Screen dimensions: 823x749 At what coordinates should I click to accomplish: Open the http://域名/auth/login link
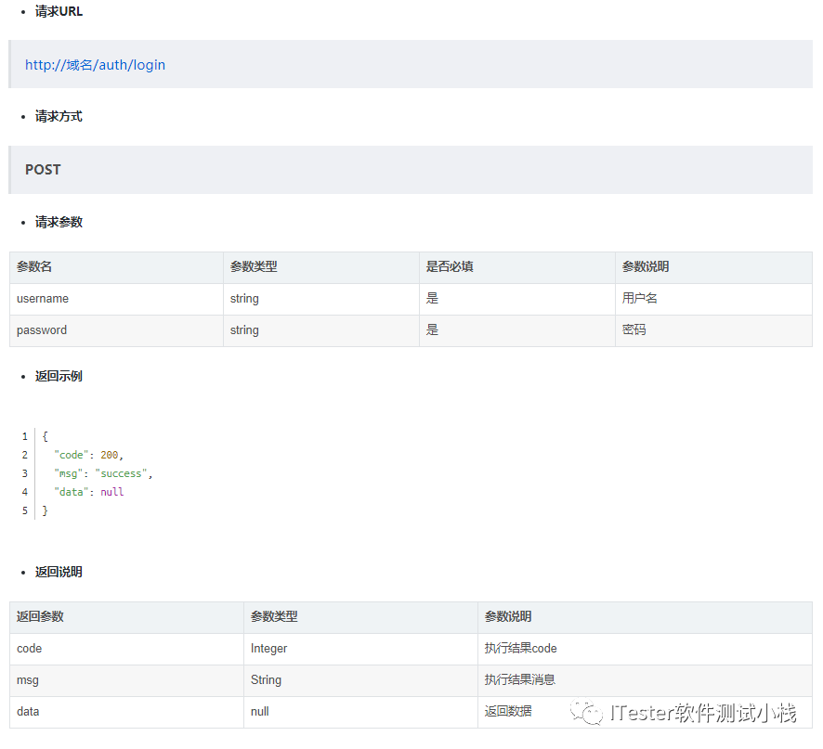point(95,65)
